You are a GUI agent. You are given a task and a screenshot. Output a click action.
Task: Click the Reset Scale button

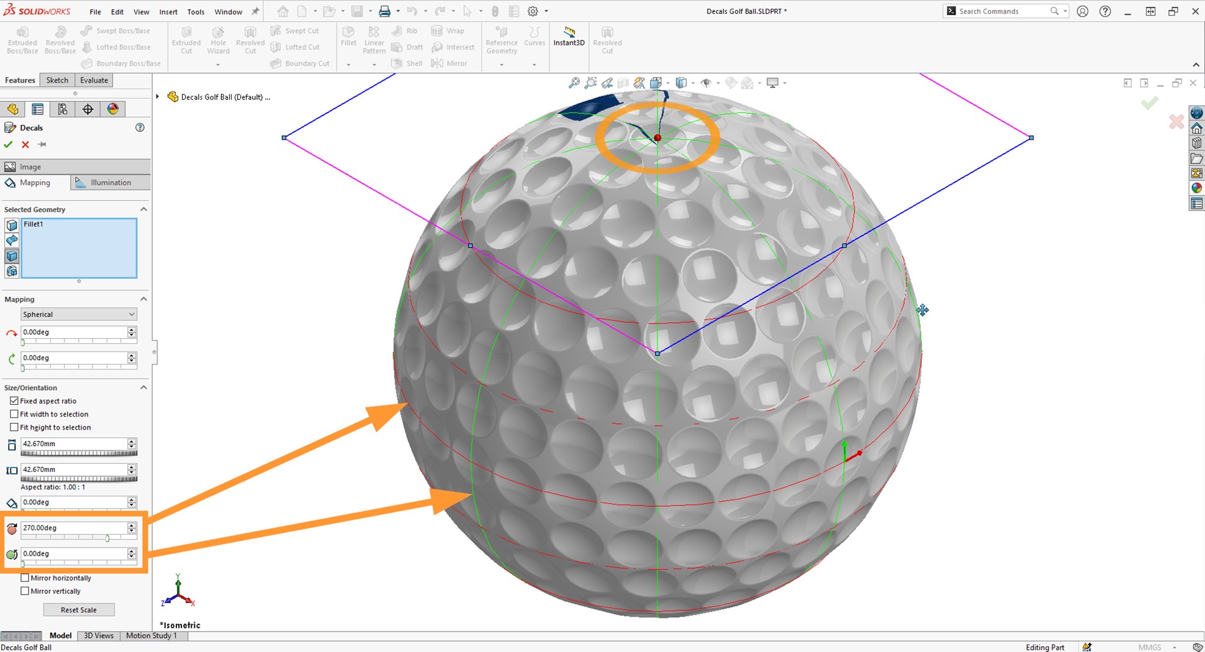point(79,609)
